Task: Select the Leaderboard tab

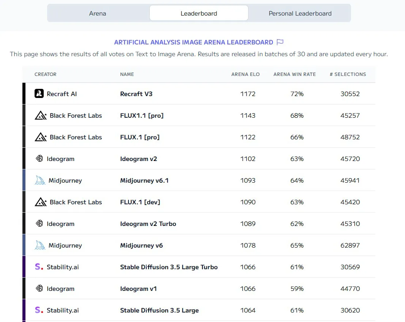Action: pyautogui.click(x=199, y=13)
